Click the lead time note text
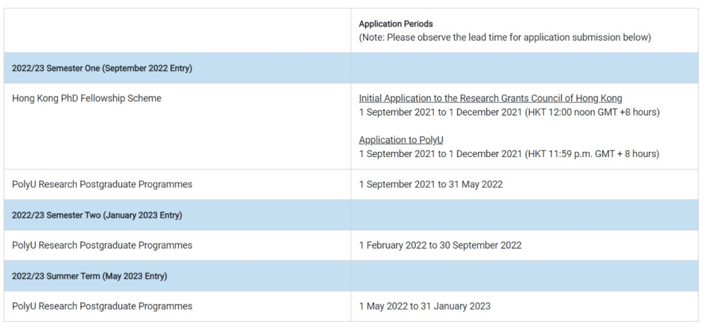Viewport: 704px width, 326px height. point(505,37)
